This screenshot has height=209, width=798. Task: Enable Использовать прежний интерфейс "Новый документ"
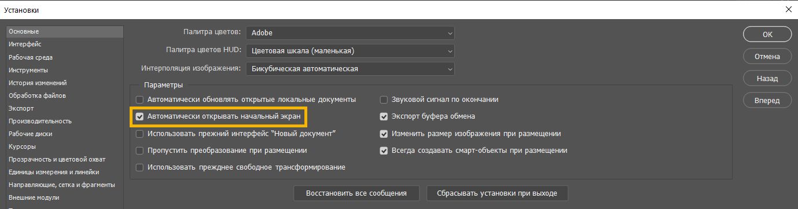pyautogui.click(x=139, y=134)
